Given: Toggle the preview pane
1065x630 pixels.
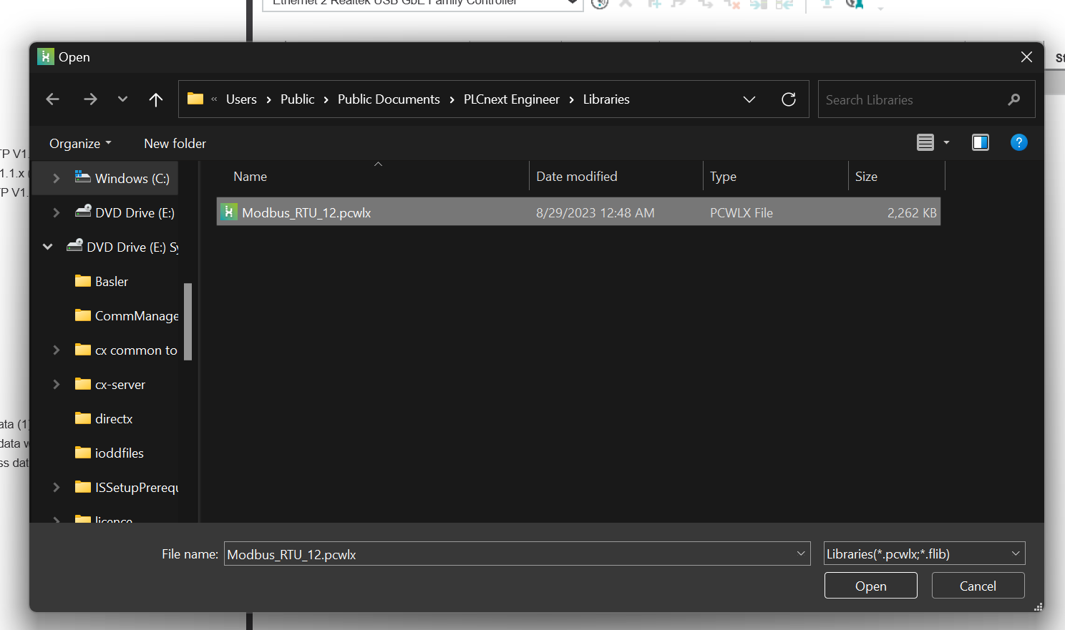Looking at the screenshot, I should (981, 142).
